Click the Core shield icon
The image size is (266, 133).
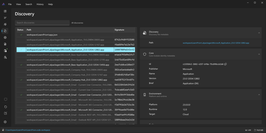pyautogui.click(x=145, y=54)
